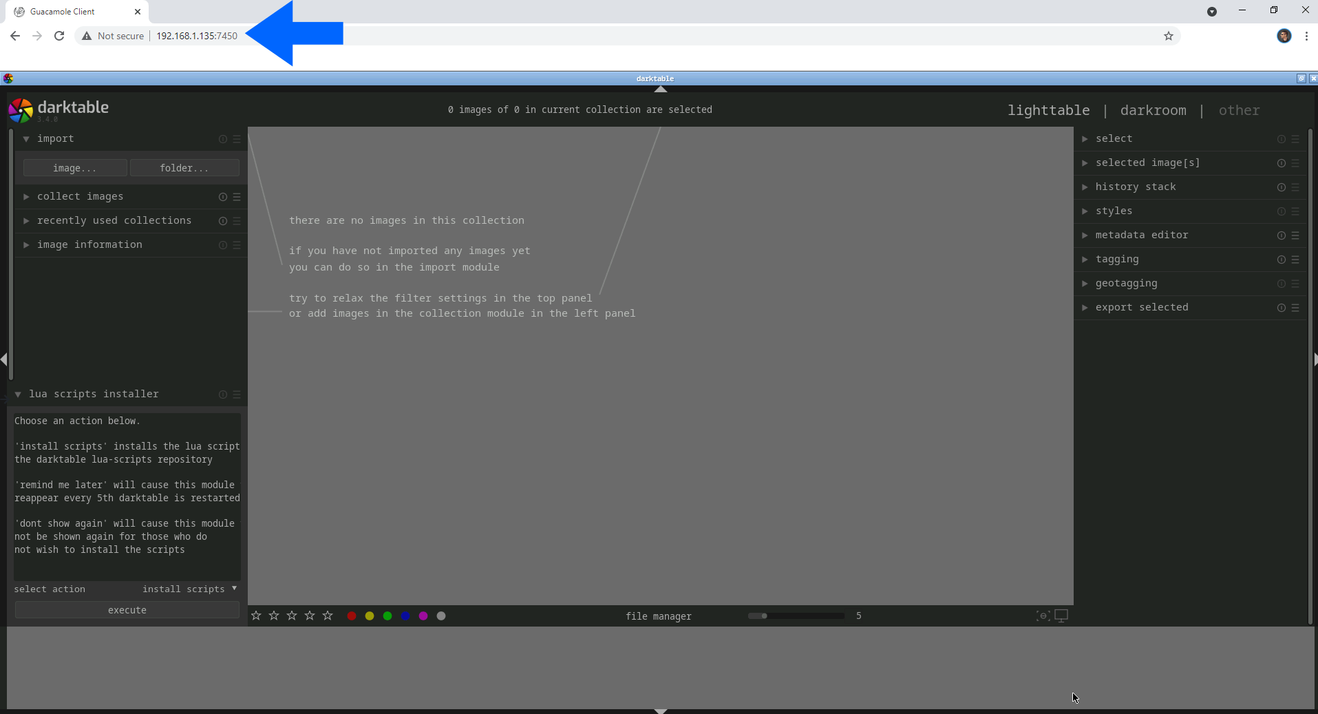This screenshot has width=1318, height=714.
Task: Apply the purple color label
Action: [x=423, y=616]
